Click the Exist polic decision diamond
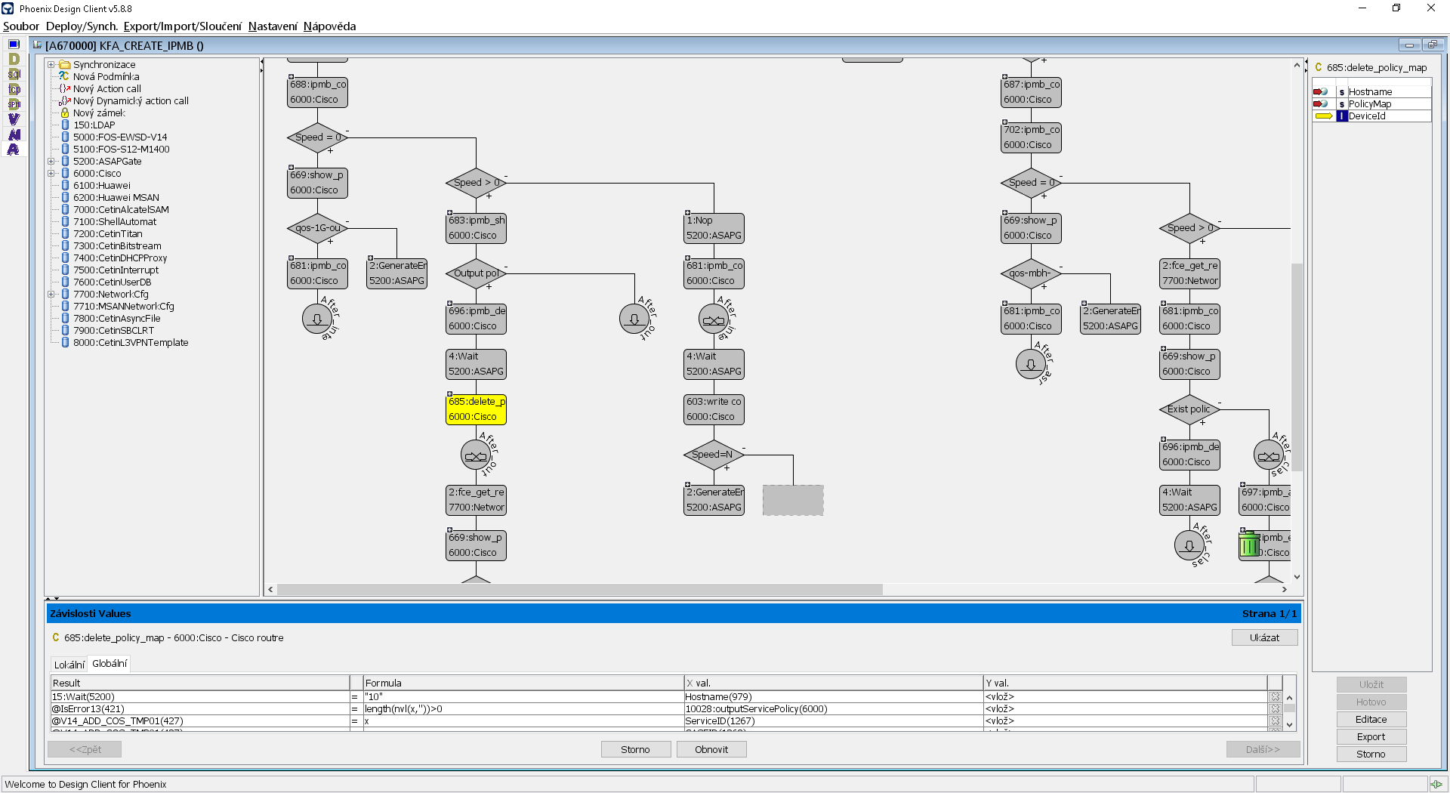This screenshot has width=1450, height=793. [1189, 409]
